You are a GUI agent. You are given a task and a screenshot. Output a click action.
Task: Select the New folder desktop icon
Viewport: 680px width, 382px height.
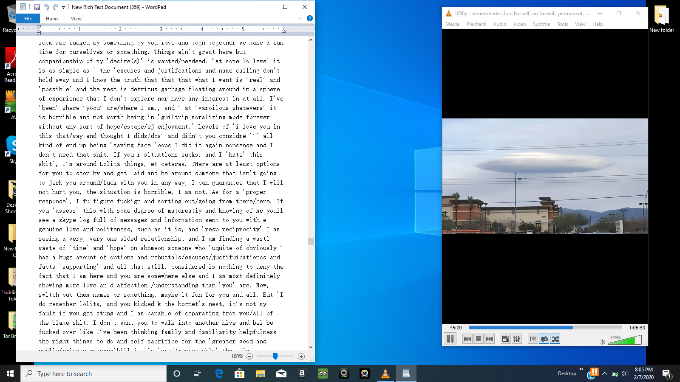pos(662,19)
